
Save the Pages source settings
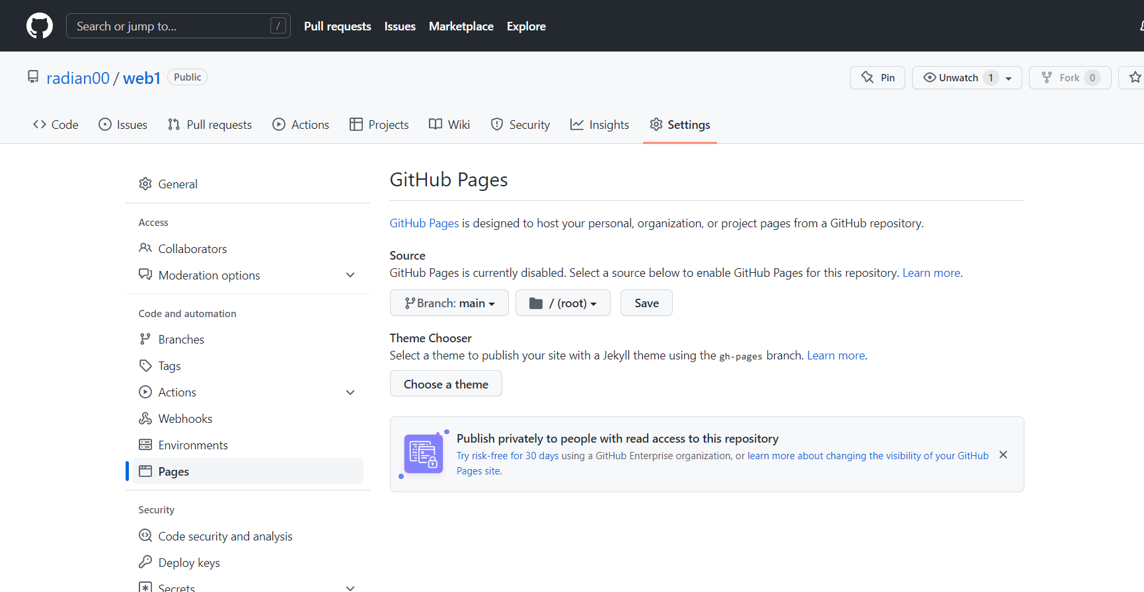(646, 303)
